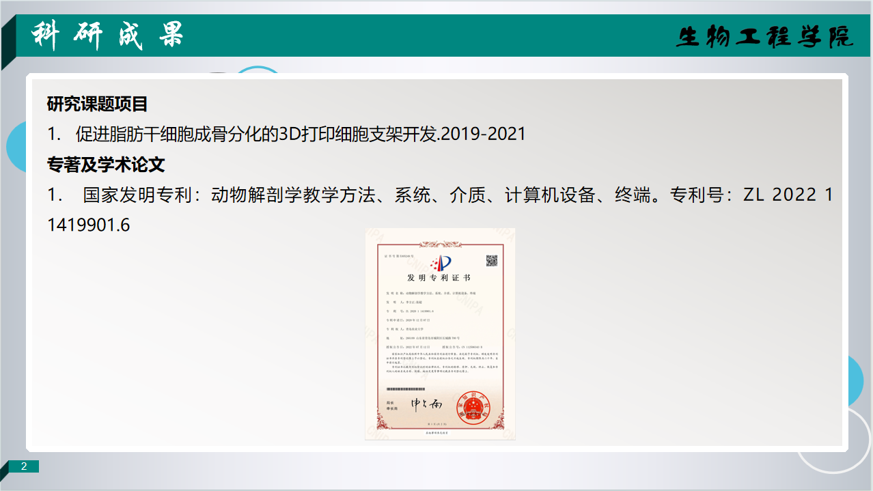Click the 生物工程学院 header text
This screenshot has height=491, width=873.
tap(764, 37)
